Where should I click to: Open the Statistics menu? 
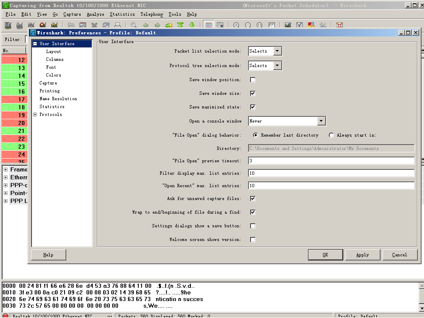click(x=122, y=14)
